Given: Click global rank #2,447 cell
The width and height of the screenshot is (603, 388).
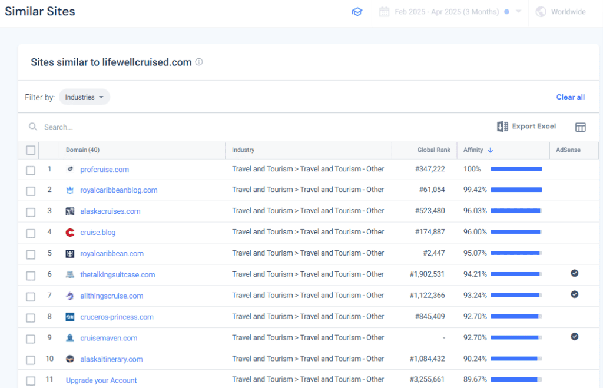Looking at the screenshot, I should [434, 253].
